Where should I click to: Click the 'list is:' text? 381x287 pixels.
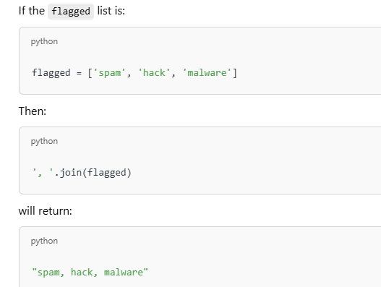[111, 11]
